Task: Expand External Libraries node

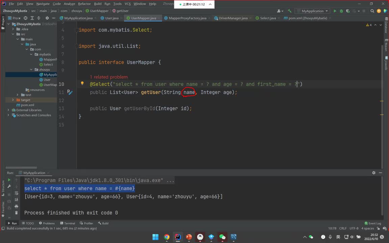Action: click(x=9, y=110)
